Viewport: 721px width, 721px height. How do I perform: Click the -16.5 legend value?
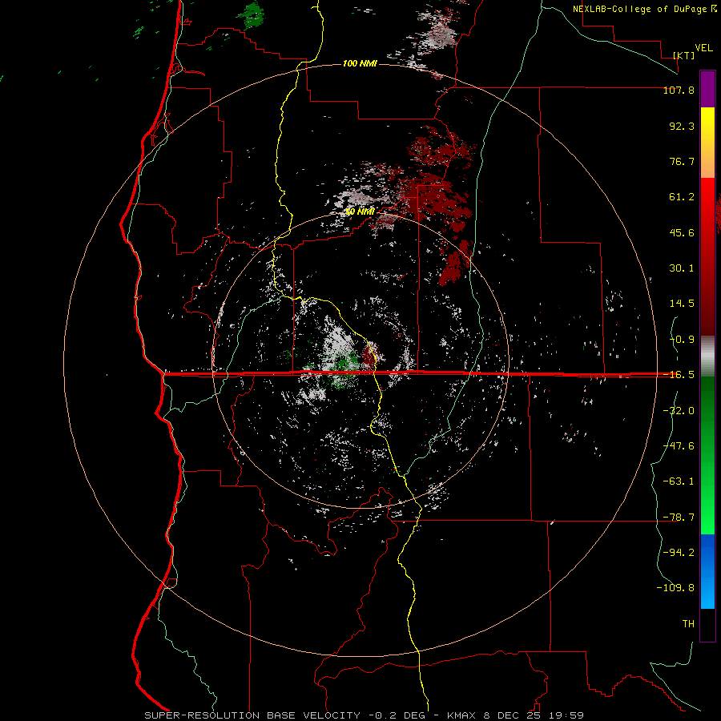point(679,375)
